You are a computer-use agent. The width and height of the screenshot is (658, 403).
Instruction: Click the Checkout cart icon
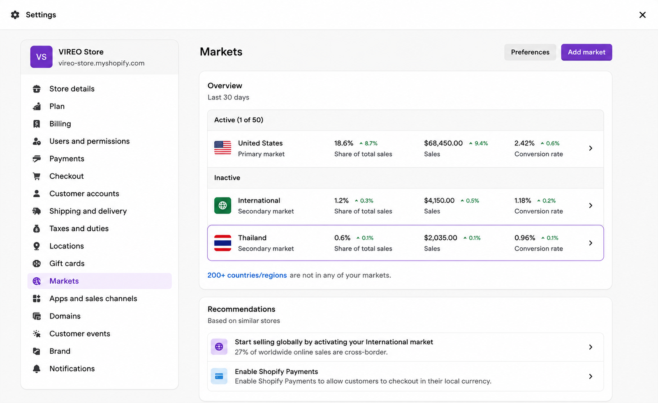(x=37, y=176)
